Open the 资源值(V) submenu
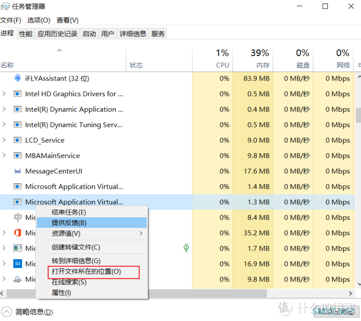Viewport: 361px width, 321px height. pyautogui.click(x=92, y=233)
